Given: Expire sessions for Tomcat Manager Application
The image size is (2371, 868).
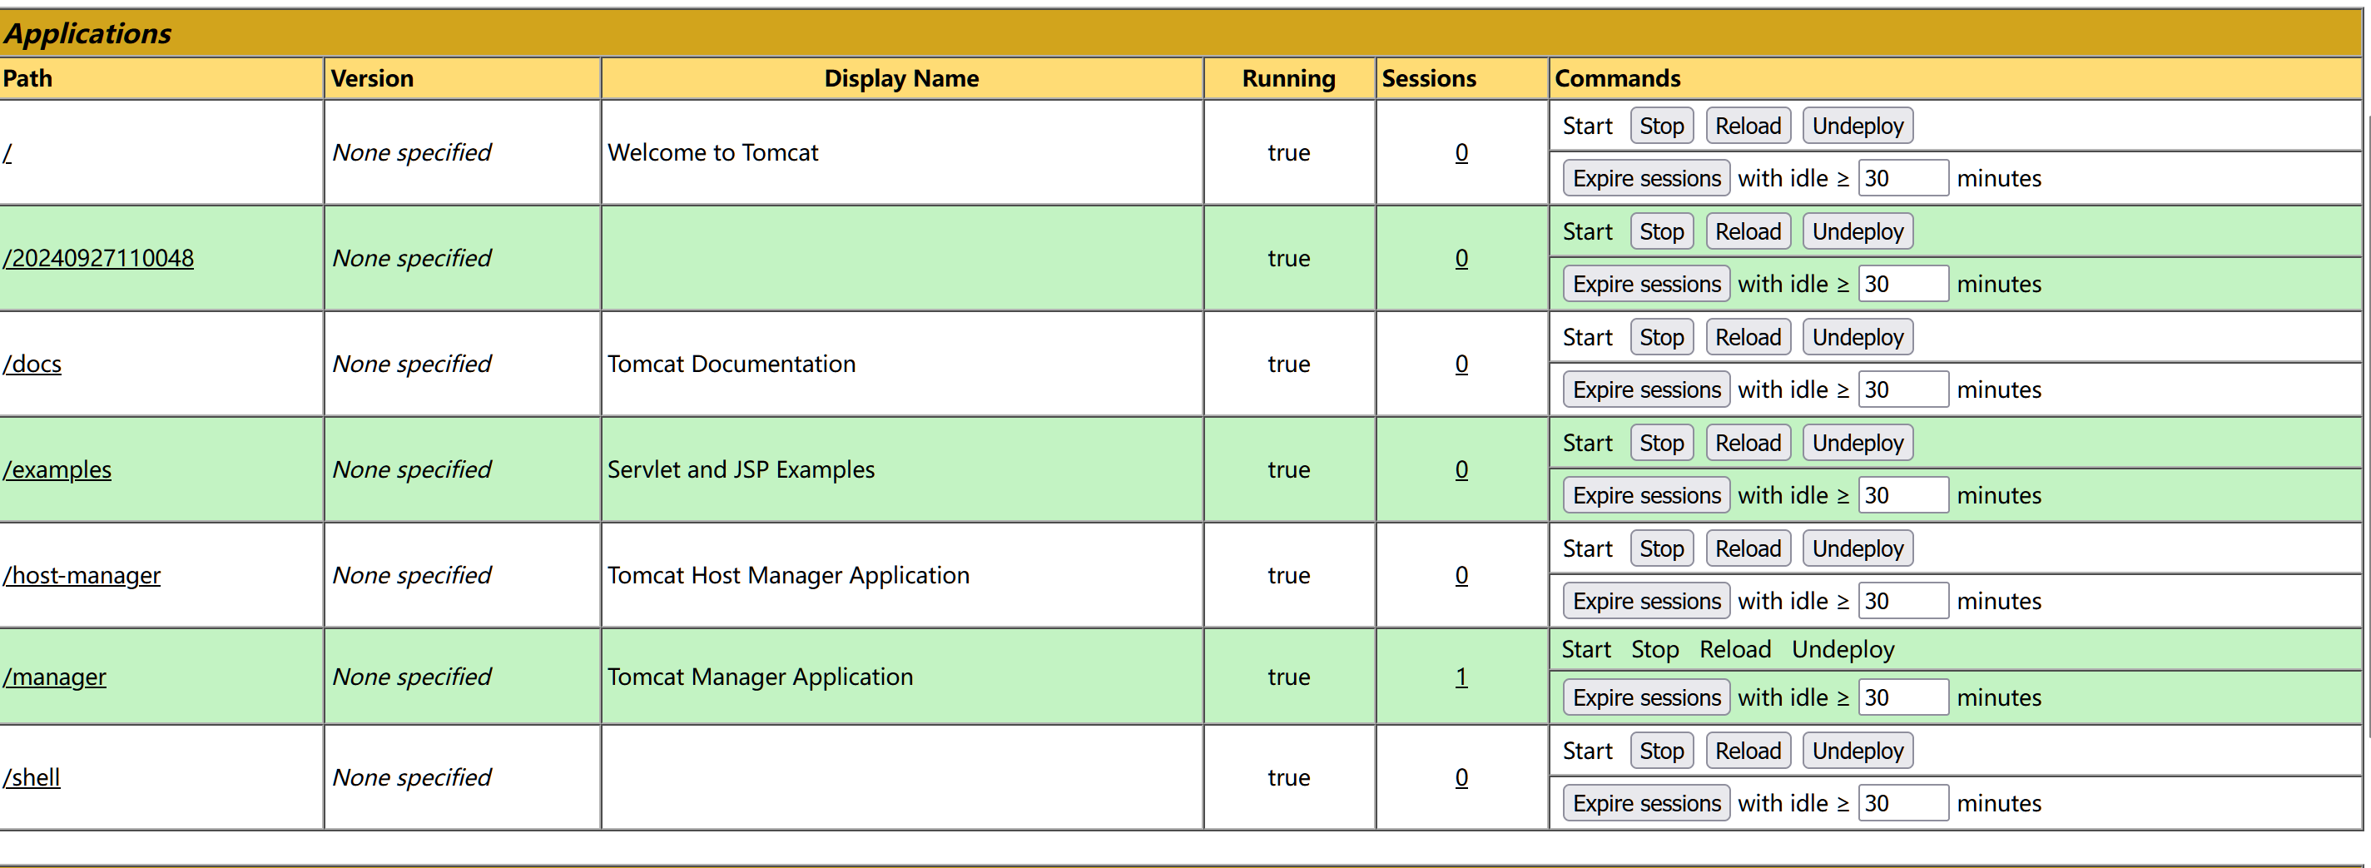Looking at the screenshot, I should click(1647, 698).
